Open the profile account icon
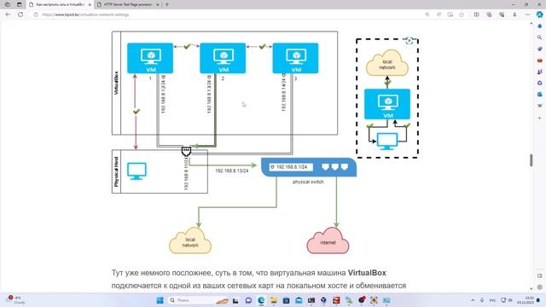This screenshot has width=546, height=307. tap(514, 14)
